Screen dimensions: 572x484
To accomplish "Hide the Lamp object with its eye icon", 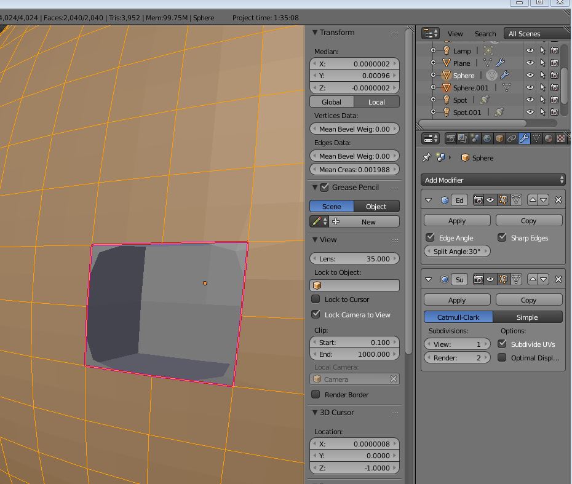I will [x=530, y=50].
